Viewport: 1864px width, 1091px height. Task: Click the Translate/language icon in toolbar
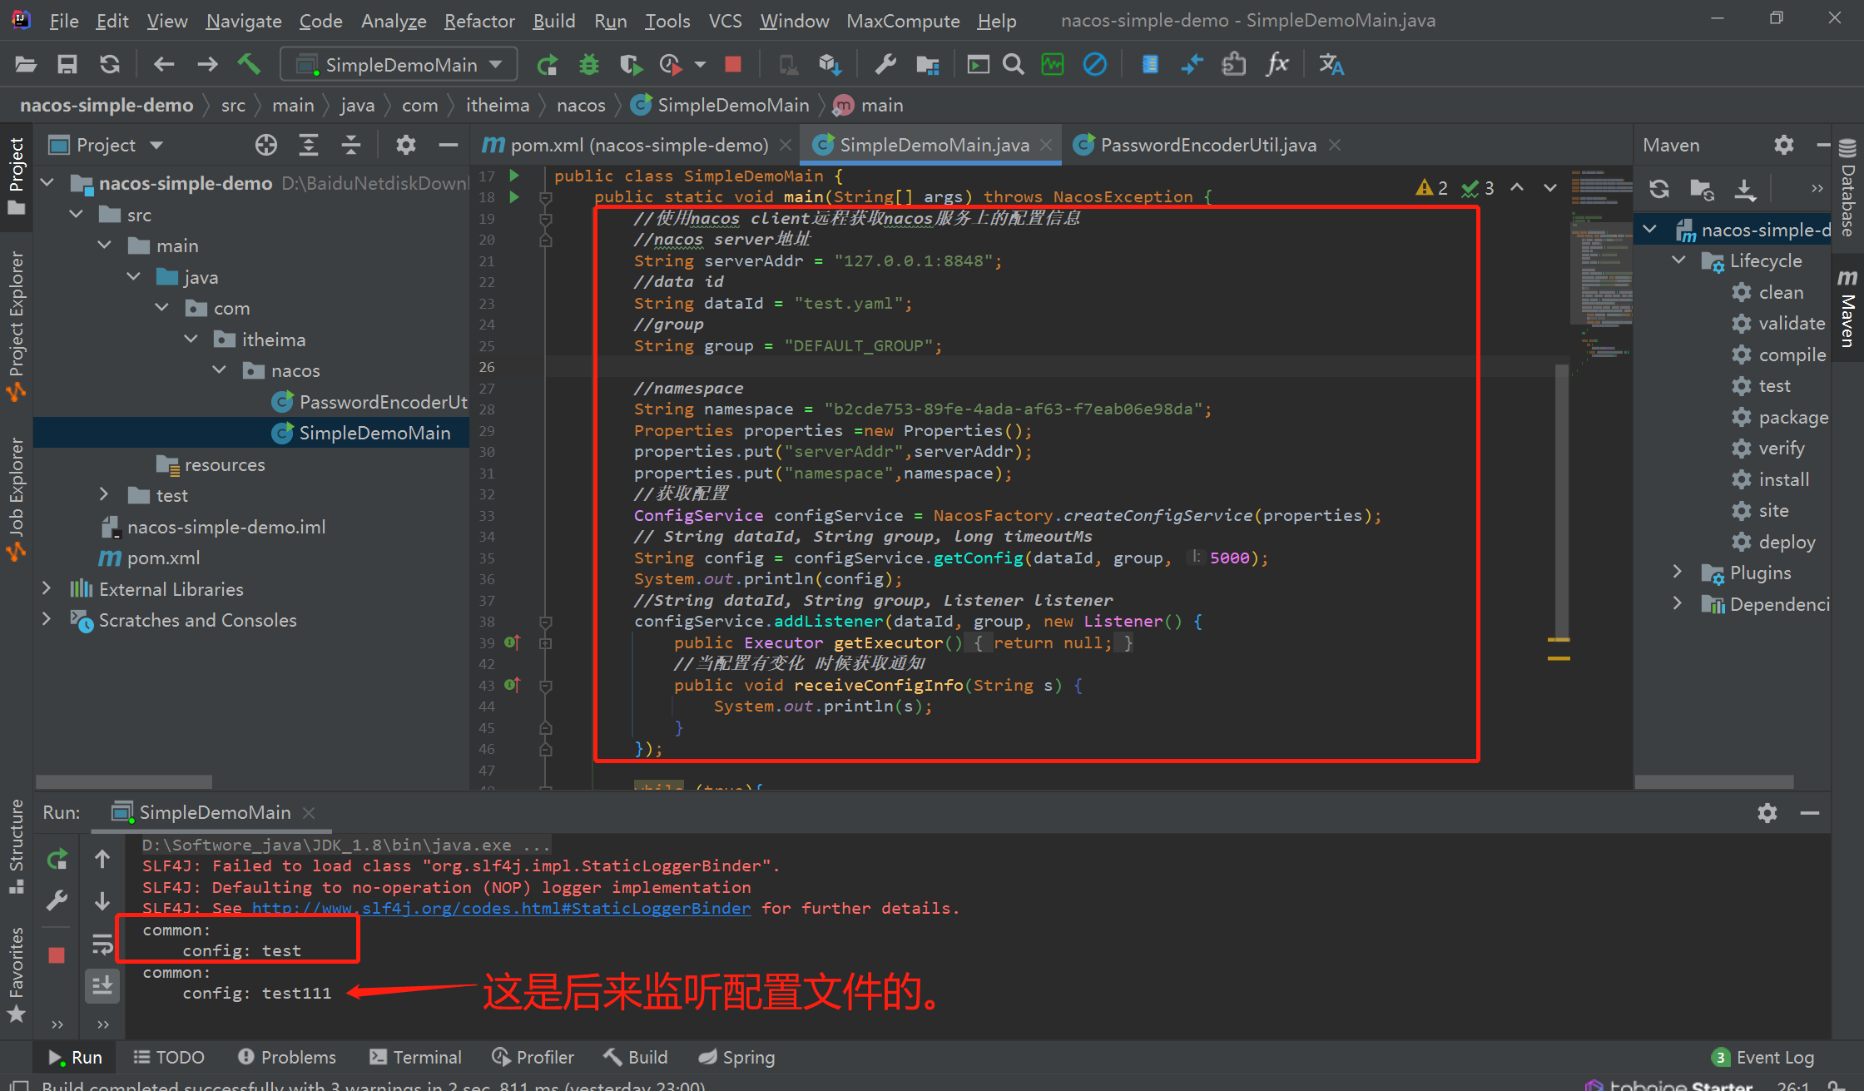coord(1329,65)
